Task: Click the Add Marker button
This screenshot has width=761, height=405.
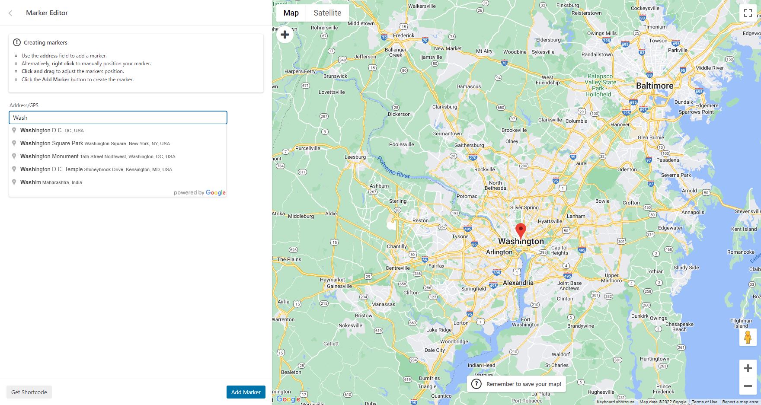Action: click(246, 392)
